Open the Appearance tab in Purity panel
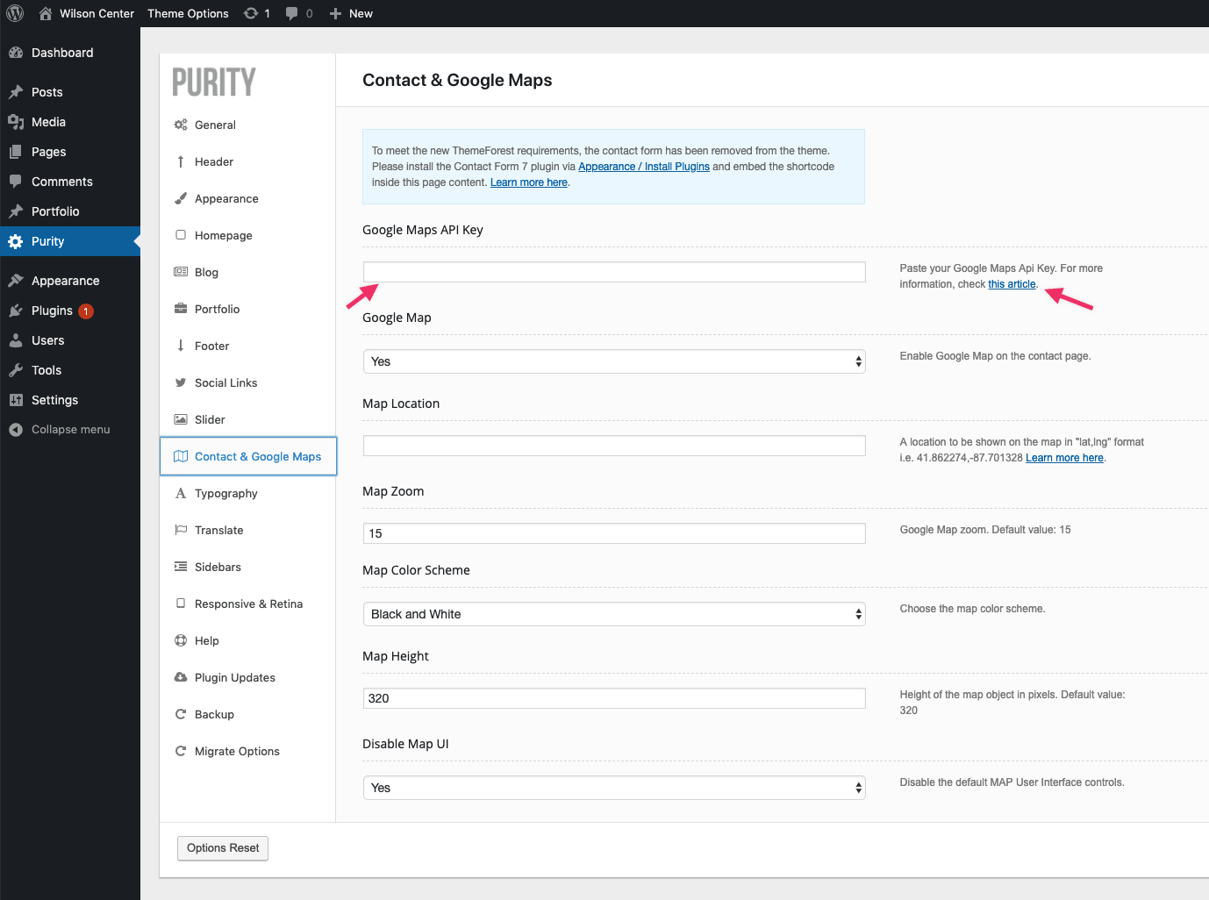 point(248,198)
